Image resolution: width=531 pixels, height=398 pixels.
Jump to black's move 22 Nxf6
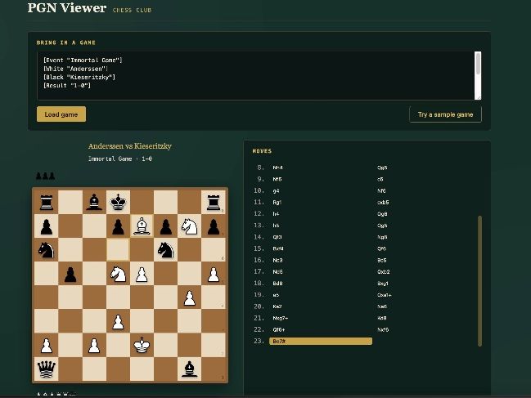425,329
